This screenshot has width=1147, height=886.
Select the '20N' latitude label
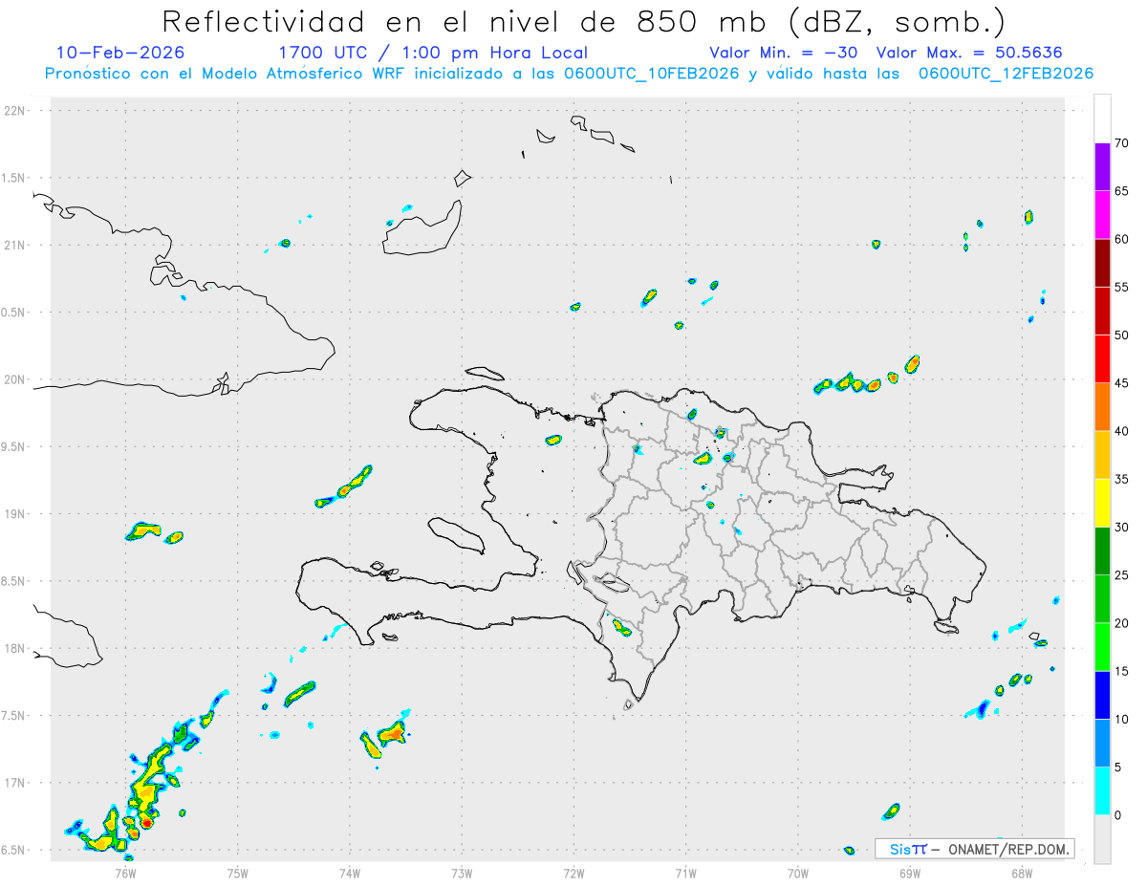(16, 379)
